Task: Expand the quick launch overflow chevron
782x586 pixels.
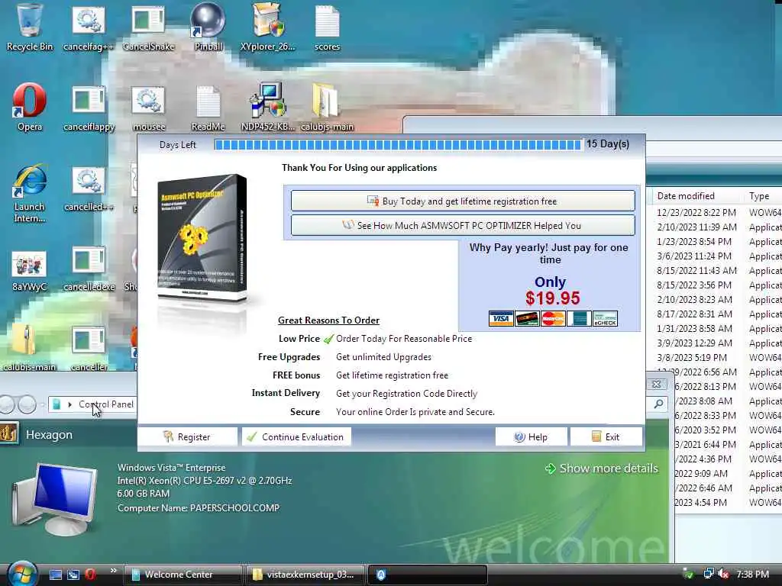Action: 113,571
